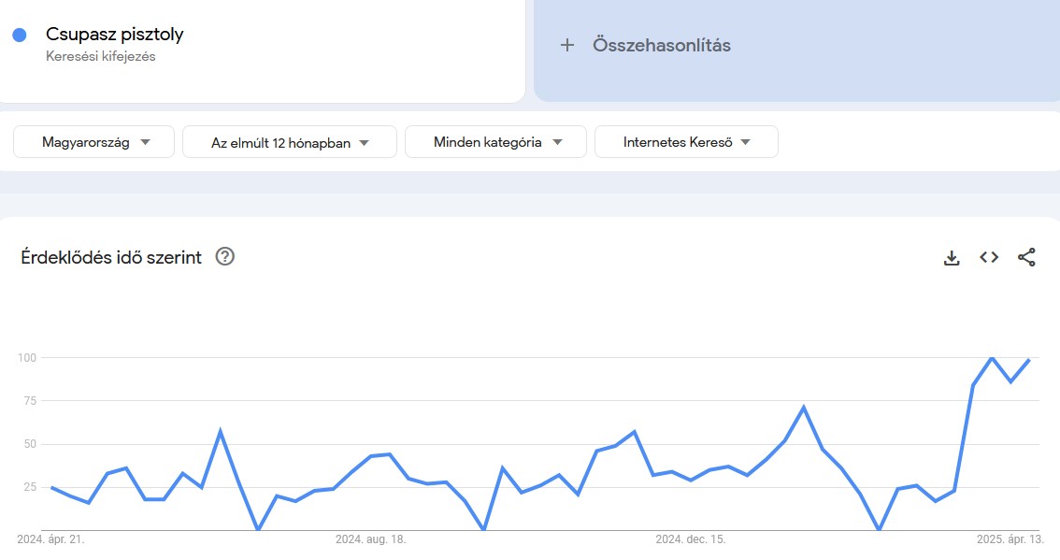1060x560 pixels.
Task: Click the Érdeklődés idő szerint heading
Action: (x=111, y=258)
